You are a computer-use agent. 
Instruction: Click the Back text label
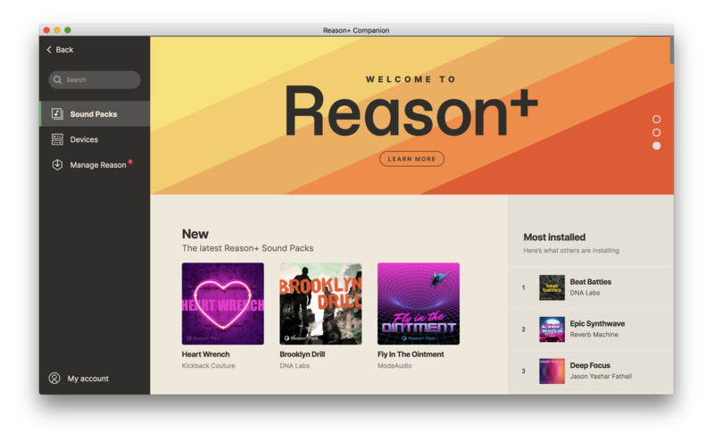coord(64,50)
